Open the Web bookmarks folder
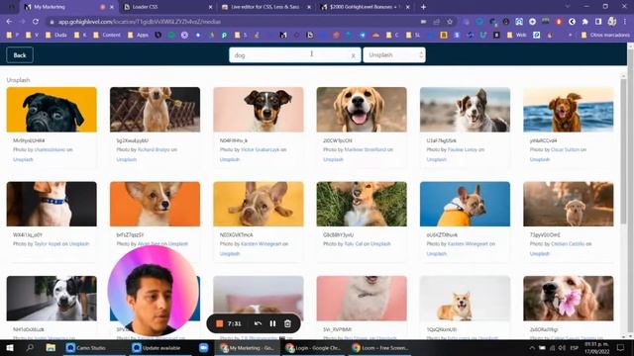The image size is (634, 356). click(517, 36)
